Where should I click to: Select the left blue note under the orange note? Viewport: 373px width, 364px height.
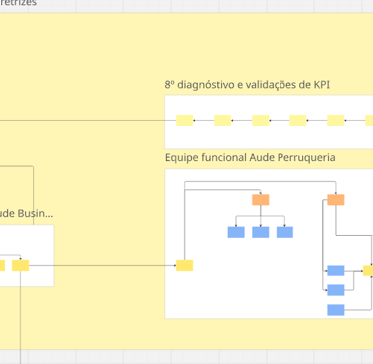(236, 232)
